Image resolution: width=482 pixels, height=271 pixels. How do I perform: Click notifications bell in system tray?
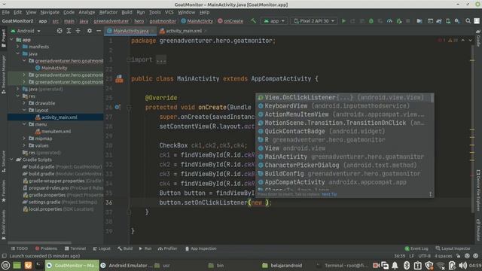tap(395, 265)
